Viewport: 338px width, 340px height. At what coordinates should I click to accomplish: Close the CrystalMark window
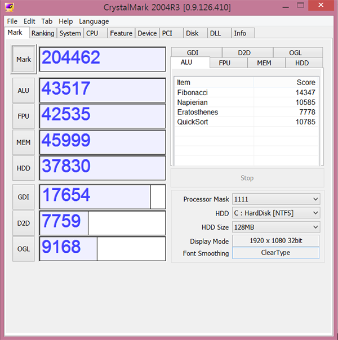[321, 5]
